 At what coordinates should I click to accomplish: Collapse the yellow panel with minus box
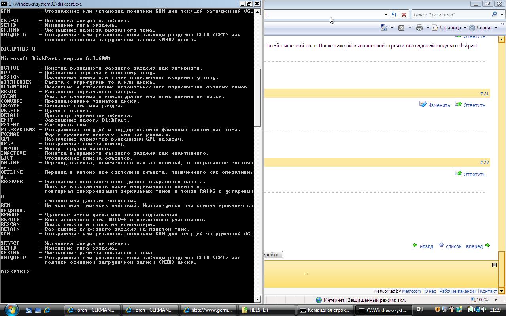[x=494, y=265]
